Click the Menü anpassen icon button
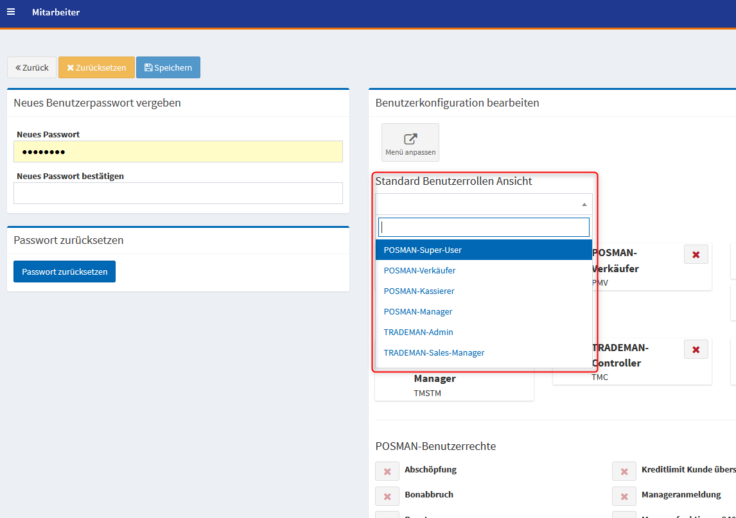 pyautogui.click(x=410, y=142)
